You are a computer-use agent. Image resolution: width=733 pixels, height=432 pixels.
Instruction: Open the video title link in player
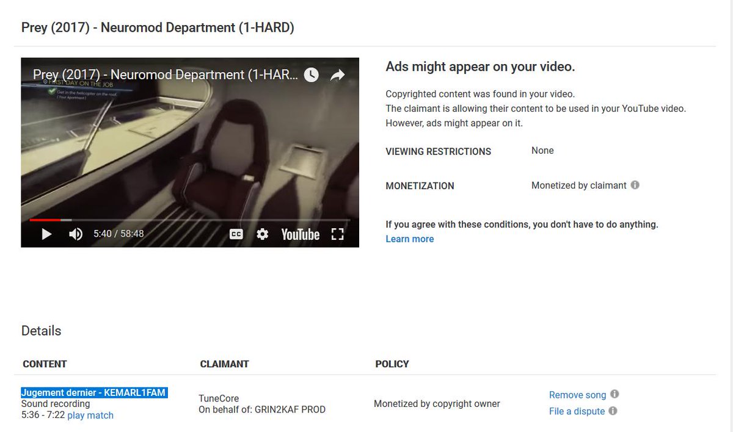(x=166, y=75)
